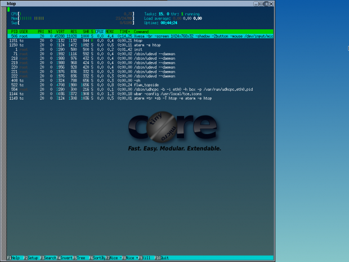This screenshot has width=349, height=262.
Task: Select the htop process row PID 1151
Action: tap(140, 41)
